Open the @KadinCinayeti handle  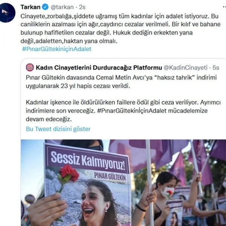coord(185,67)
